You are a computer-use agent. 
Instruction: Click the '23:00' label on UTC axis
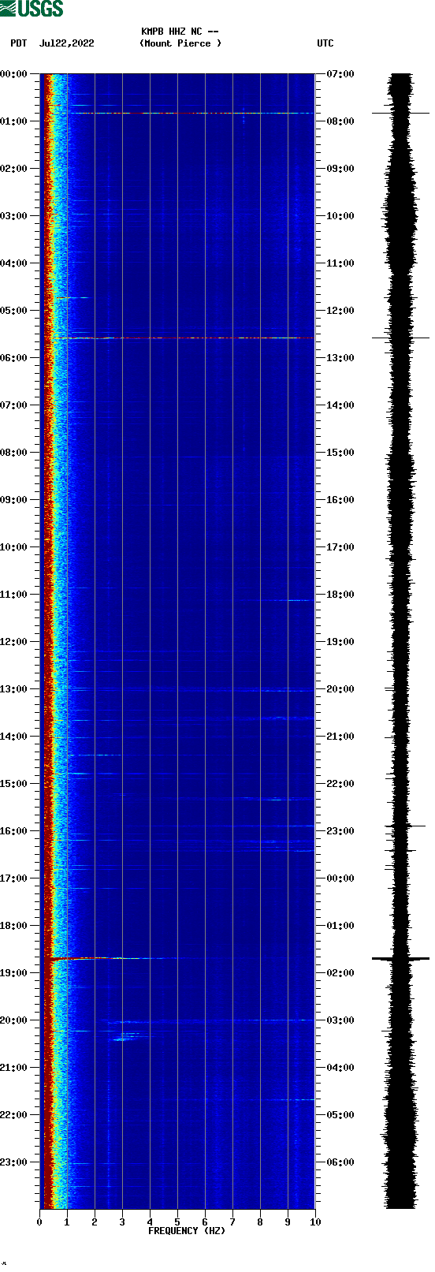(340, 831)
